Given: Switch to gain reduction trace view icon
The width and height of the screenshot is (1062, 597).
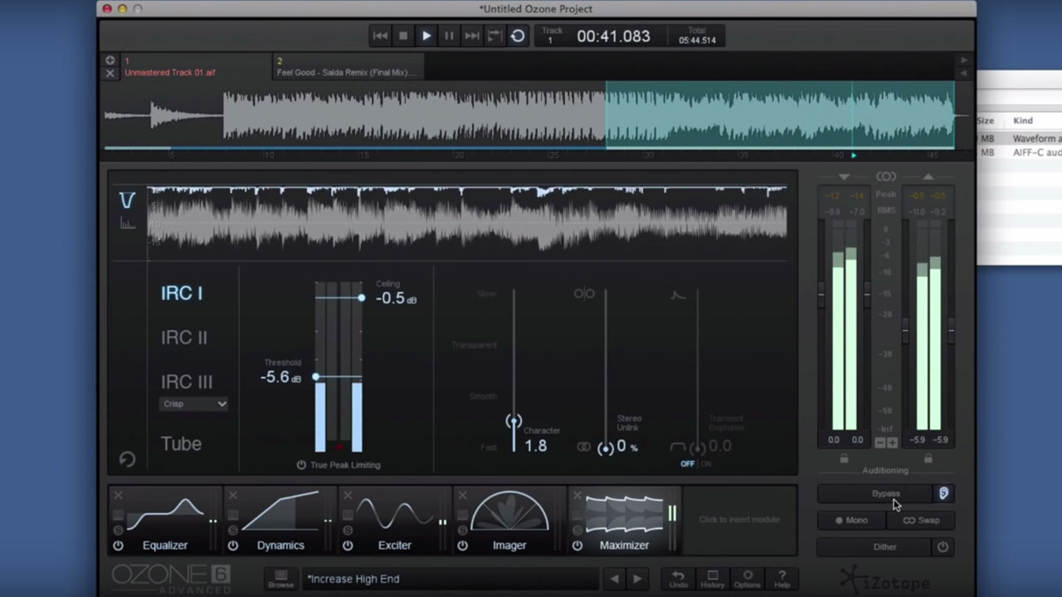Looking at the screenshot, I should [x=127, y=201].
